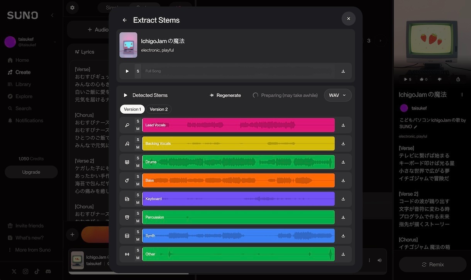Seek within the Drums waveform
This screenshot has width=471, height=280.
[x=239, y=162]
